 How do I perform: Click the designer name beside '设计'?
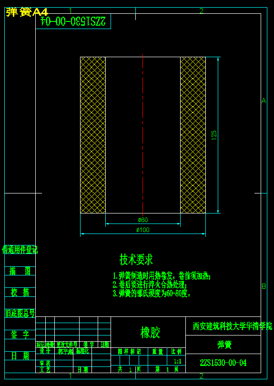[x=65, y=351]
